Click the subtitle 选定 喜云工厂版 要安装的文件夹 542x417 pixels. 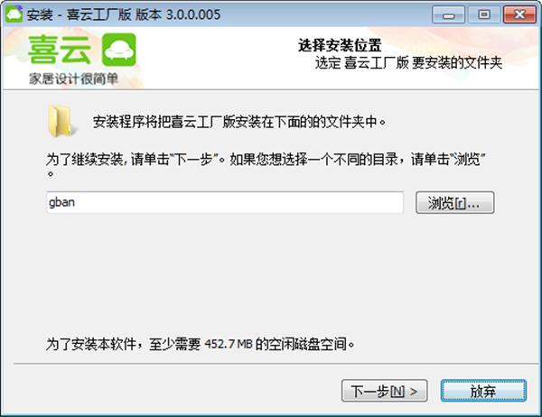click(408, 63)
